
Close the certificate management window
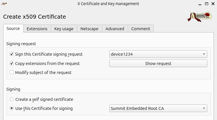click(x=213, y=4)
